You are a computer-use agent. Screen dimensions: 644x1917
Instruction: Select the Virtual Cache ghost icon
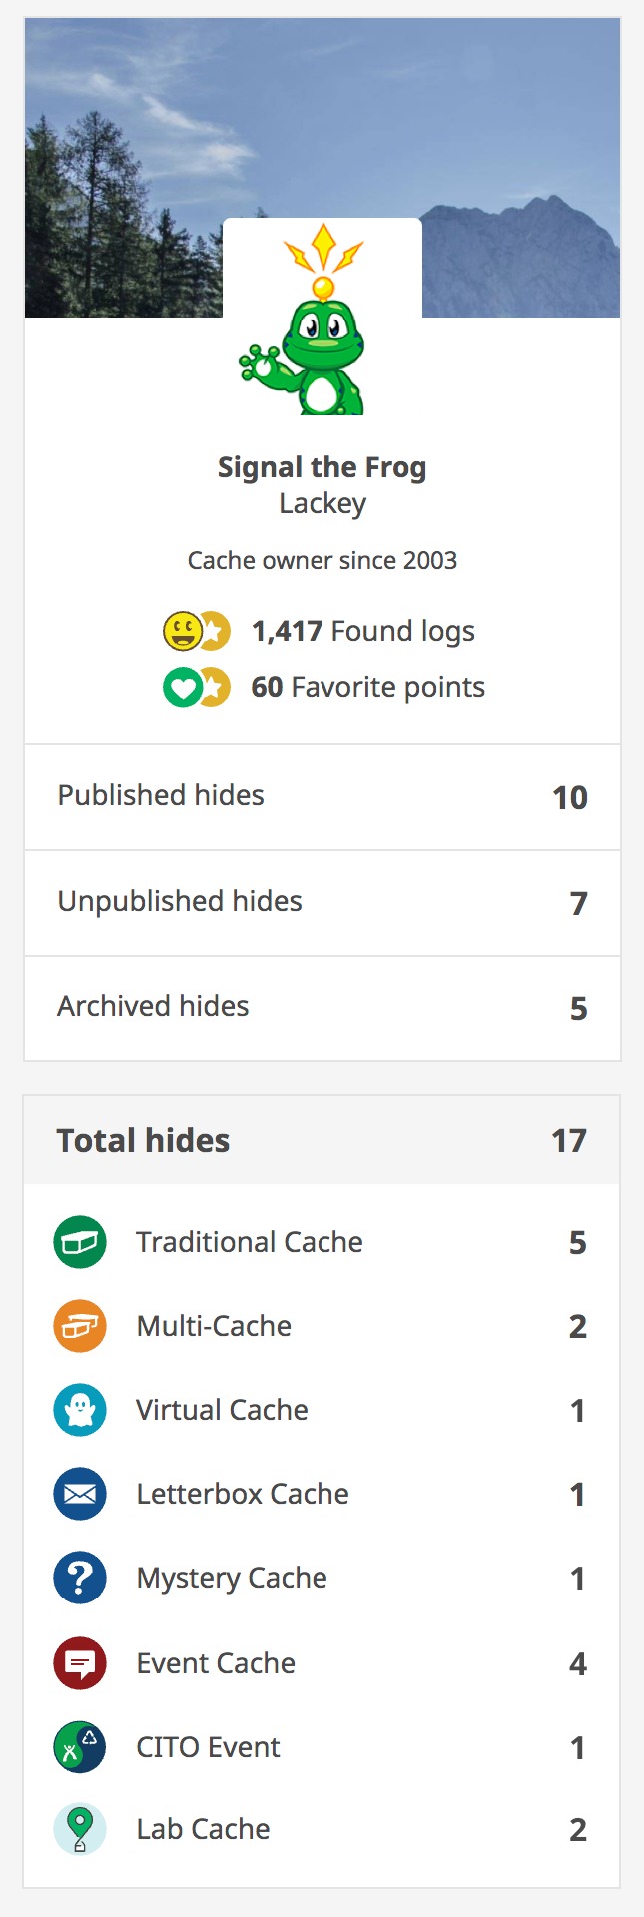click(80, 1410)
